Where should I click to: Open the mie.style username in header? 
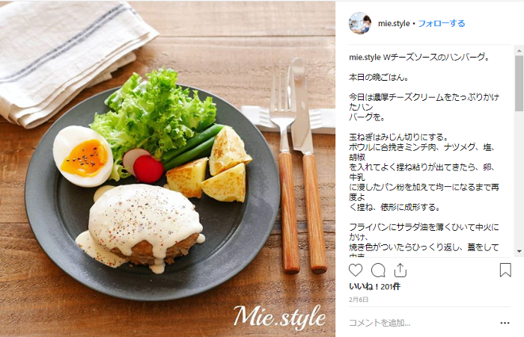click(x=394, y=23)
